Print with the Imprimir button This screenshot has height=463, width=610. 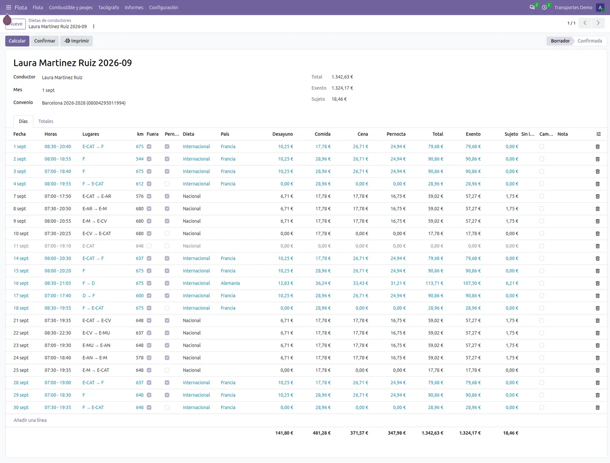77,41
